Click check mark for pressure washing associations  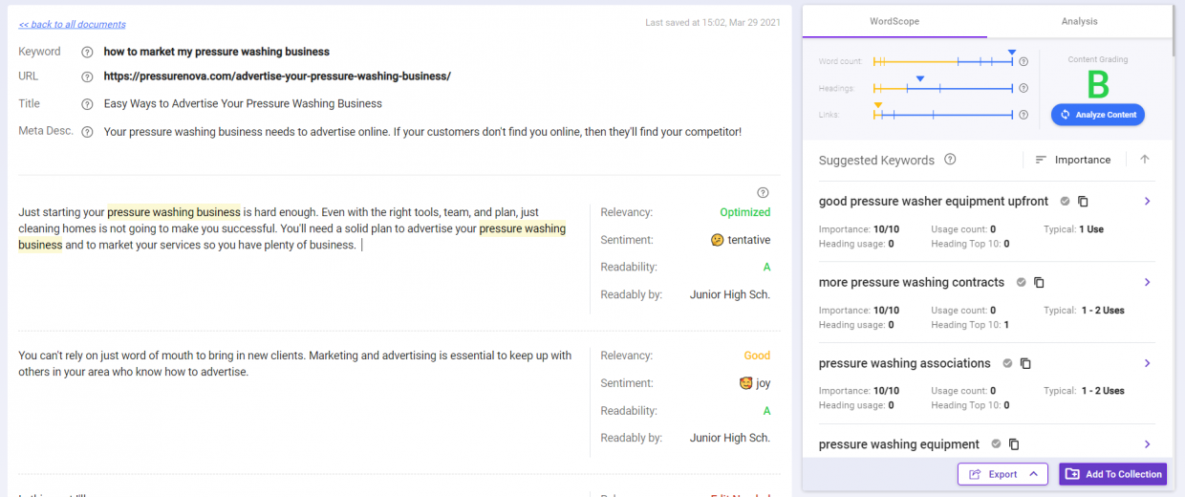click(x=1007, y=363)
